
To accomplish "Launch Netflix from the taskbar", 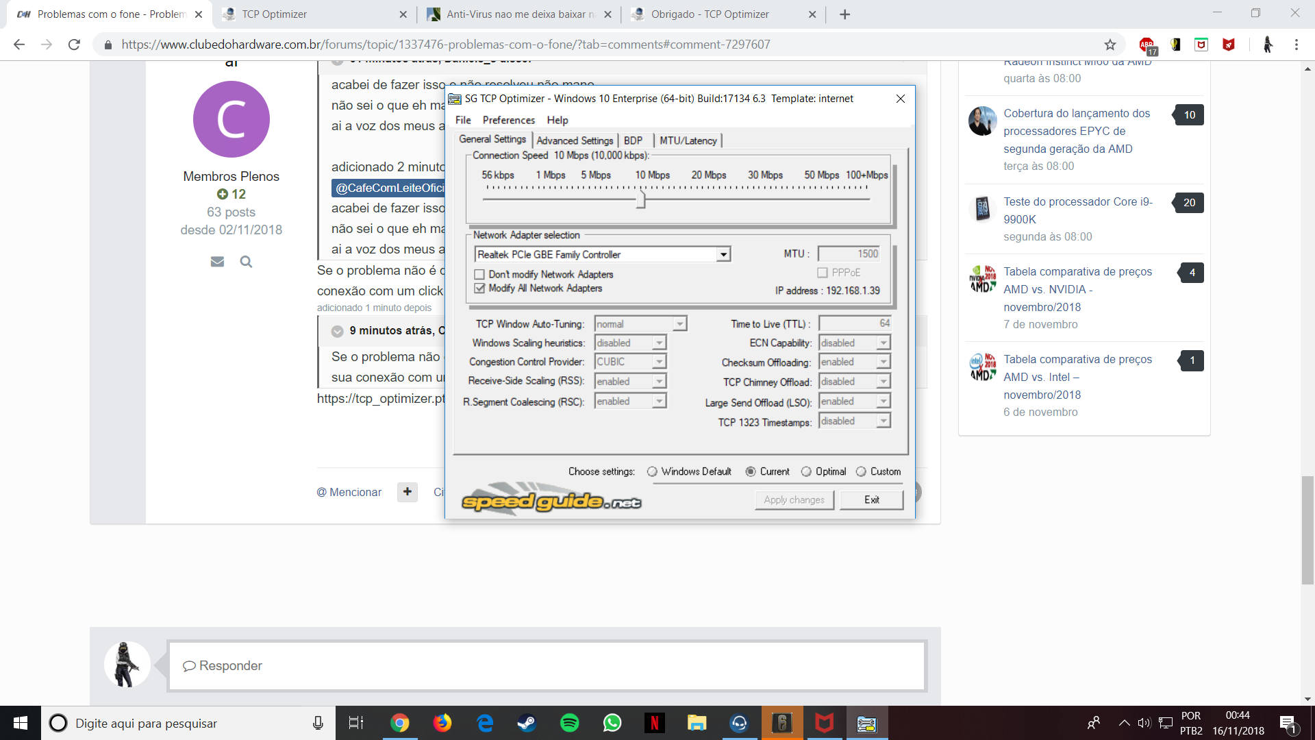I will click(654, 723).
